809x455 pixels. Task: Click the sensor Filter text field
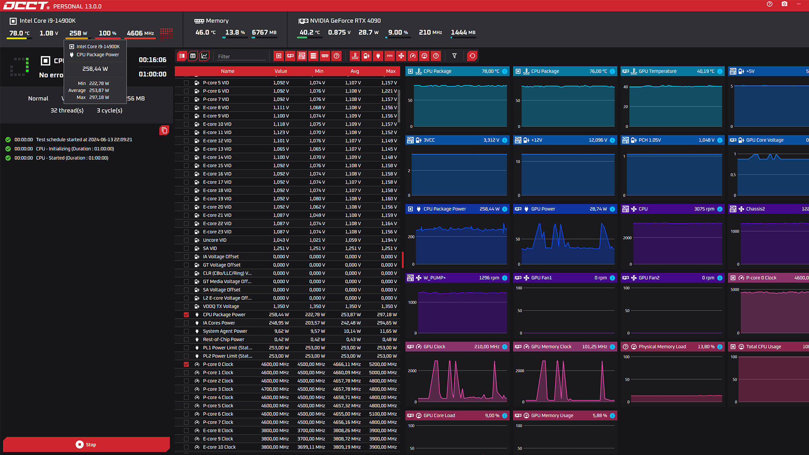(241, 56)
